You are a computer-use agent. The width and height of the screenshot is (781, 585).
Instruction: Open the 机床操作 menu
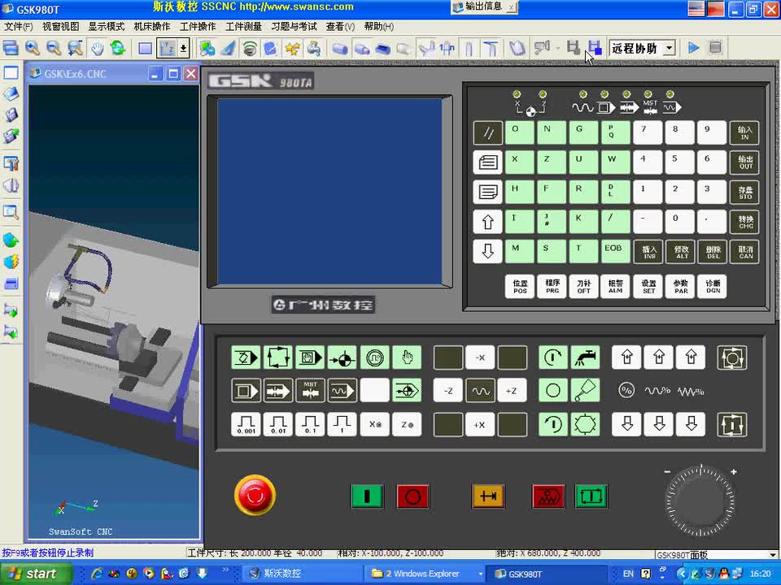point(152,26)
